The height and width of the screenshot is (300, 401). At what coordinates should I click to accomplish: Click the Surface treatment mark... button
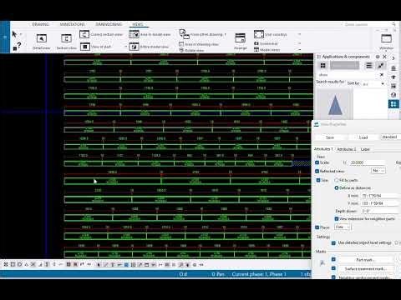pyautogui.click(x=365, y=268)
